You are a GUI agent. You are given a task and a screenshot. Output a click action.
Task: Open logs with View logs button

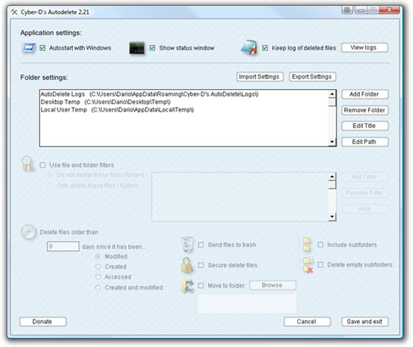coord(364,48)
